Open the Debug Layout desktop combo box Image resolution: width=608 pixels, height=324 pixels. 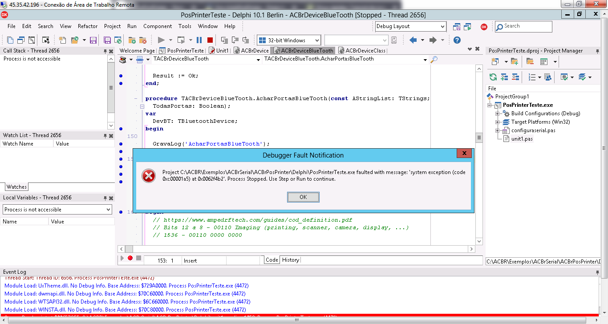[410, 27]
